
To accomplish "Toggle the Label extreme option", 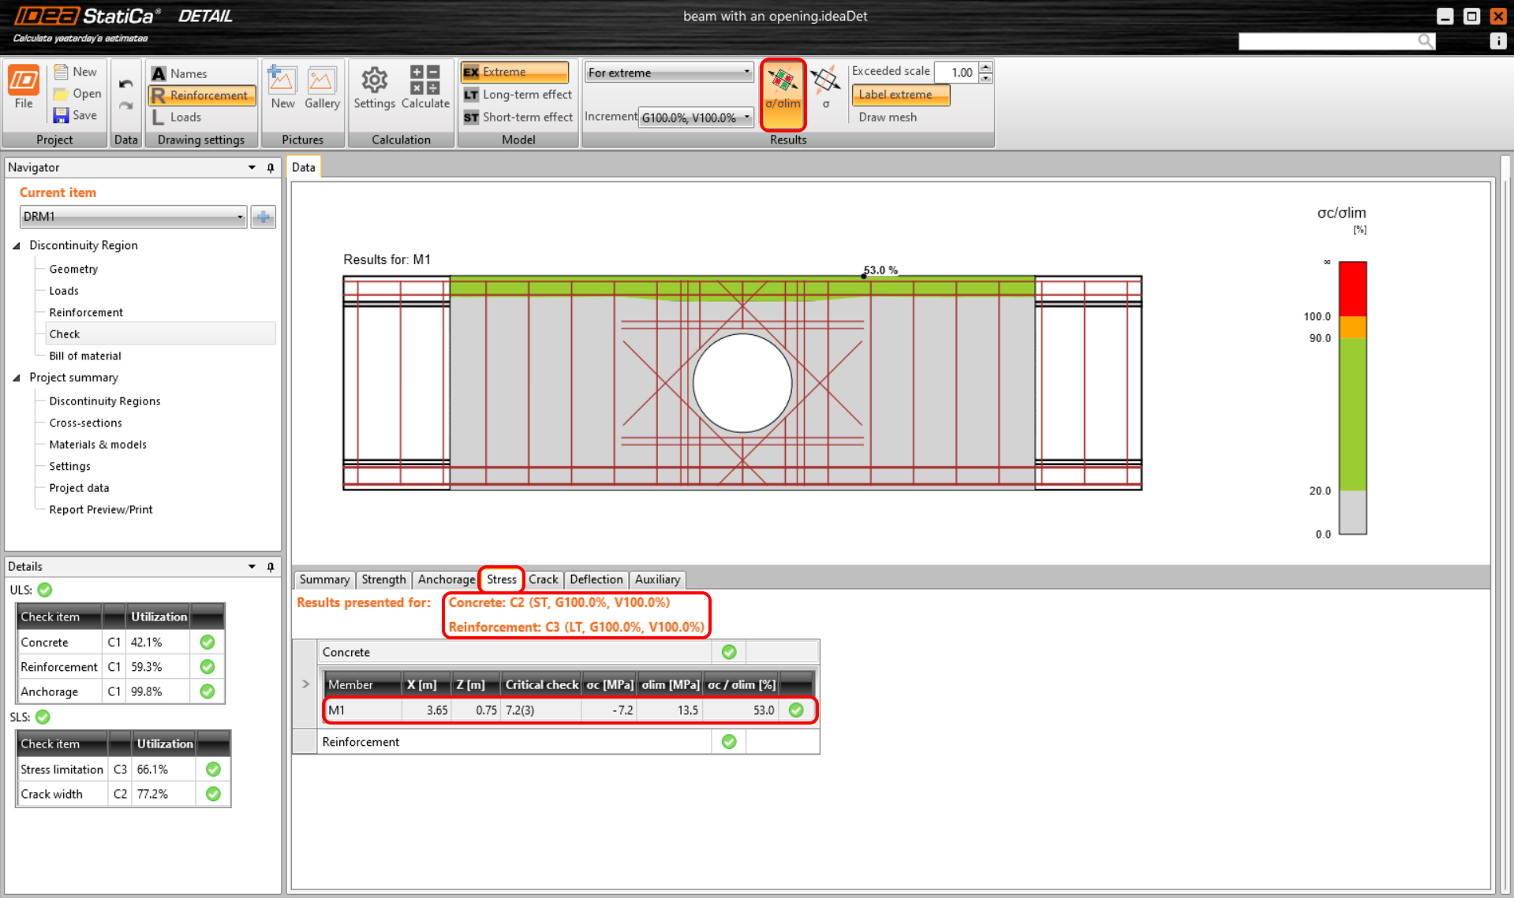I will (x=900, y=95).
